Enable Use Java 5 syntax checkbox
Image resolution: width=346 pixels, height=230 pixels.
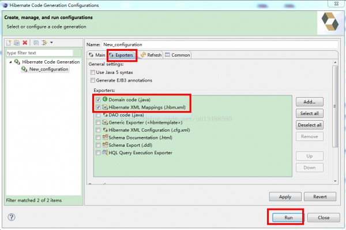[93, 72]
